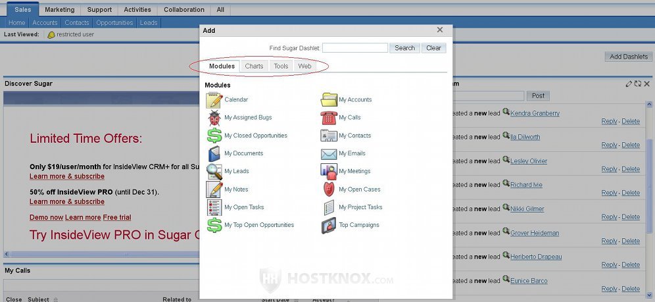Switch to the Tools tab
The image size is (655, 302).
[281, 66]
